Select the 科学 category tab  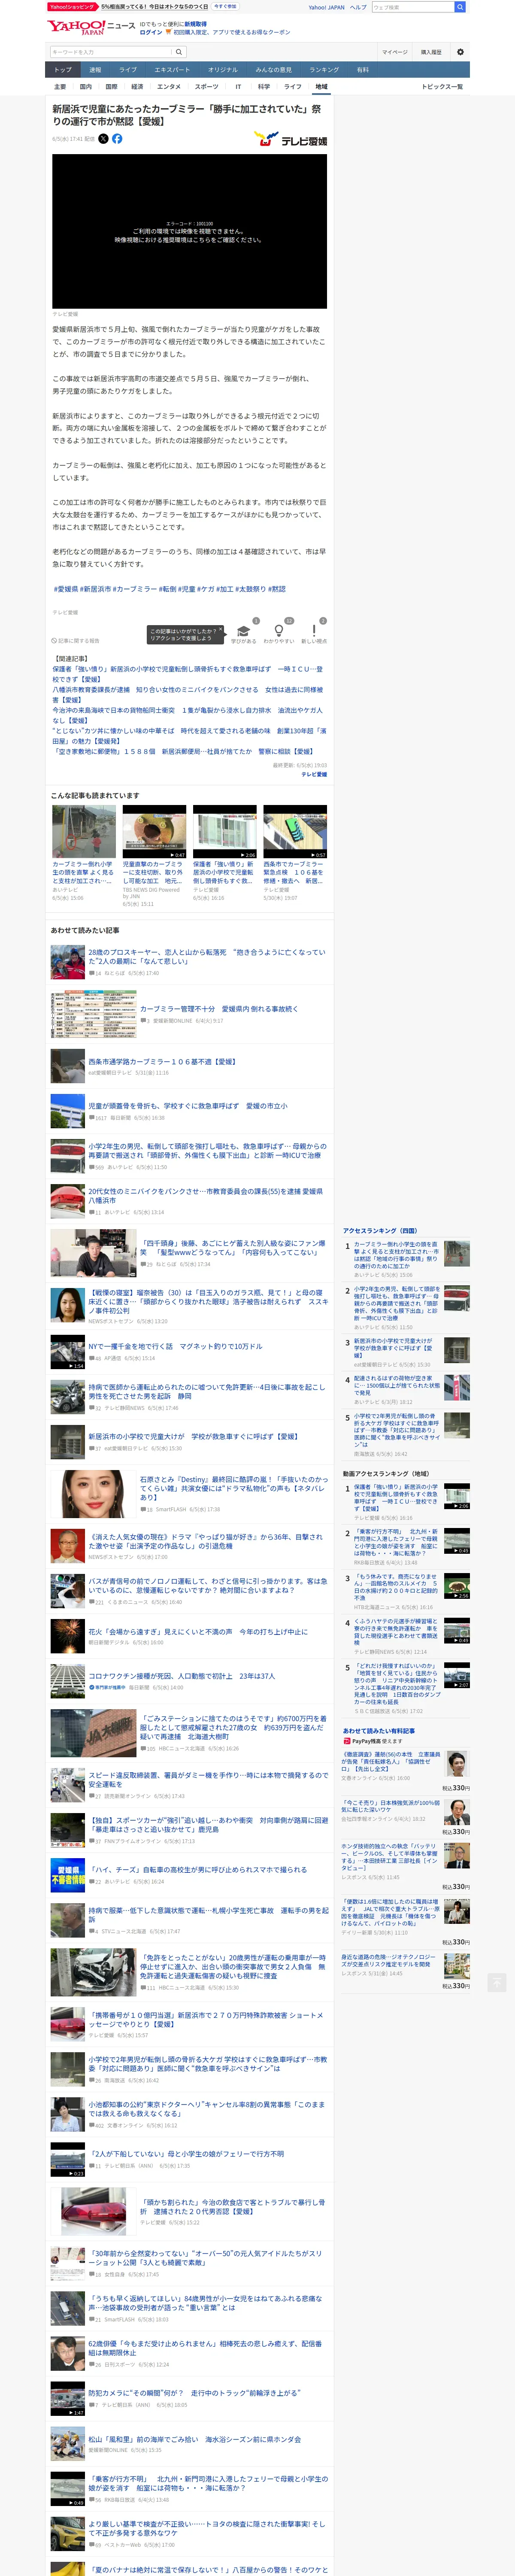click(x=264, y=87)
